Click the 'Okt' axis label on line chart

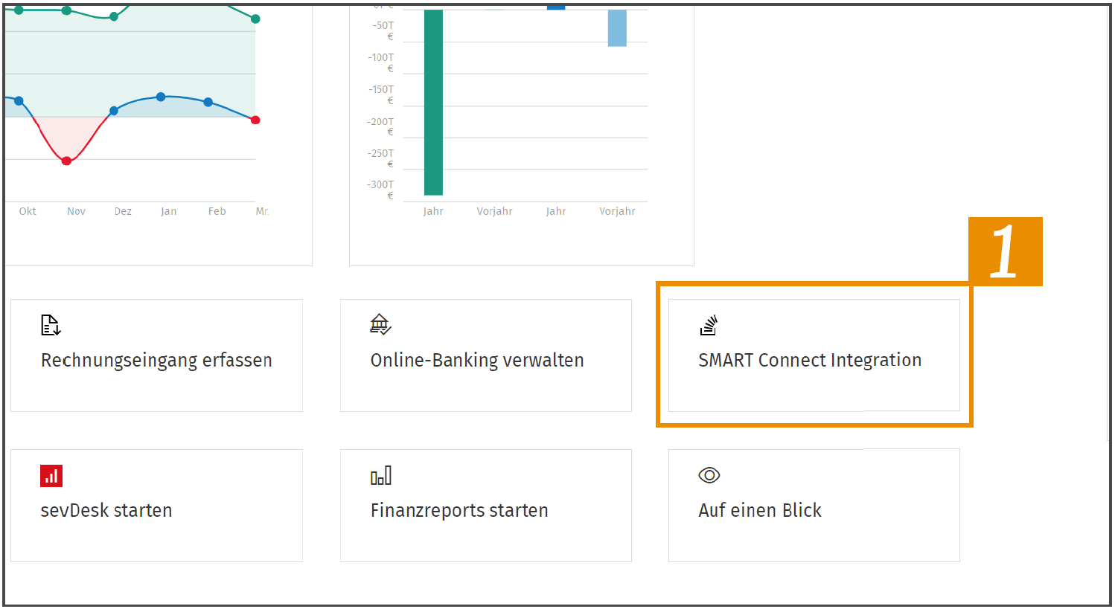click(x=28, y=211)
